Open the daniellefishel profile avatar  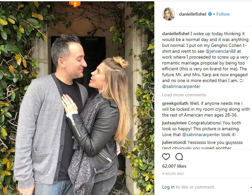click(169, 14)
